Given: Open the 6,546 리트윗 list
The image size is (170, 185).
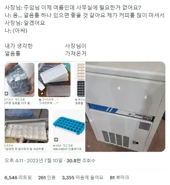Looking at the screenshot, I should tap(18, 177).
